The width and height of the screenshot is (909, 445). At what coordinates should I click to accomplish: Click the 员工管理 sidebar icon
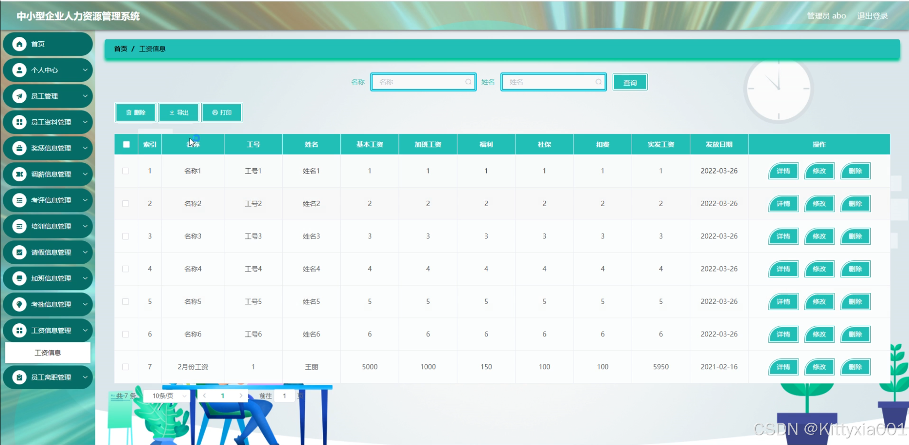[19, 96]
